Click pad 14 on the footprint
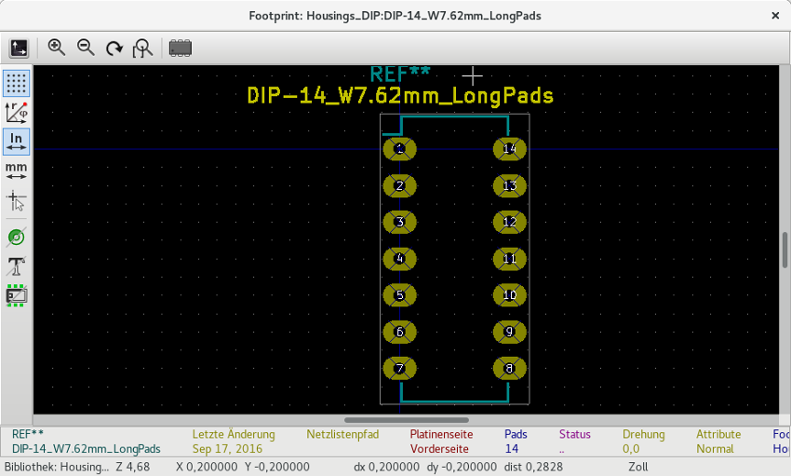The image size is (791, 476). [x=509, y=149]
